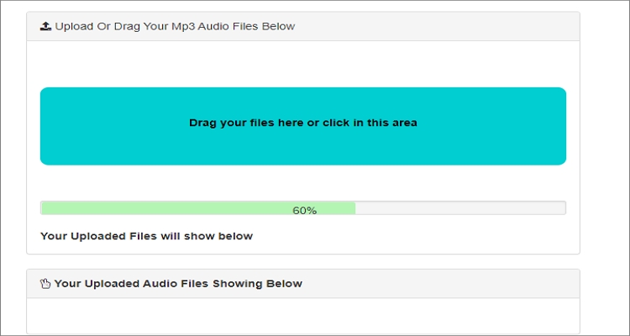630x336 pixels.
Task: Click the grey unfilled portion of progress bar
Action: [460, 208]
